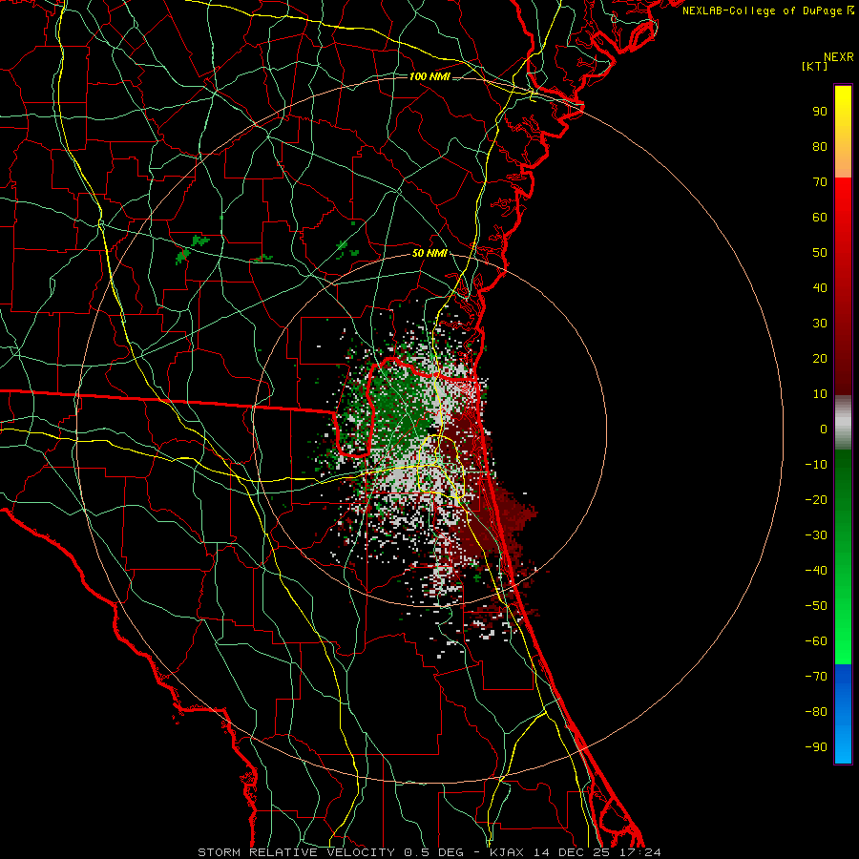This screenshot has width=859, height=859.
Task: Click the 60 value on the velocity scale
Action: [x=820, y=218]
